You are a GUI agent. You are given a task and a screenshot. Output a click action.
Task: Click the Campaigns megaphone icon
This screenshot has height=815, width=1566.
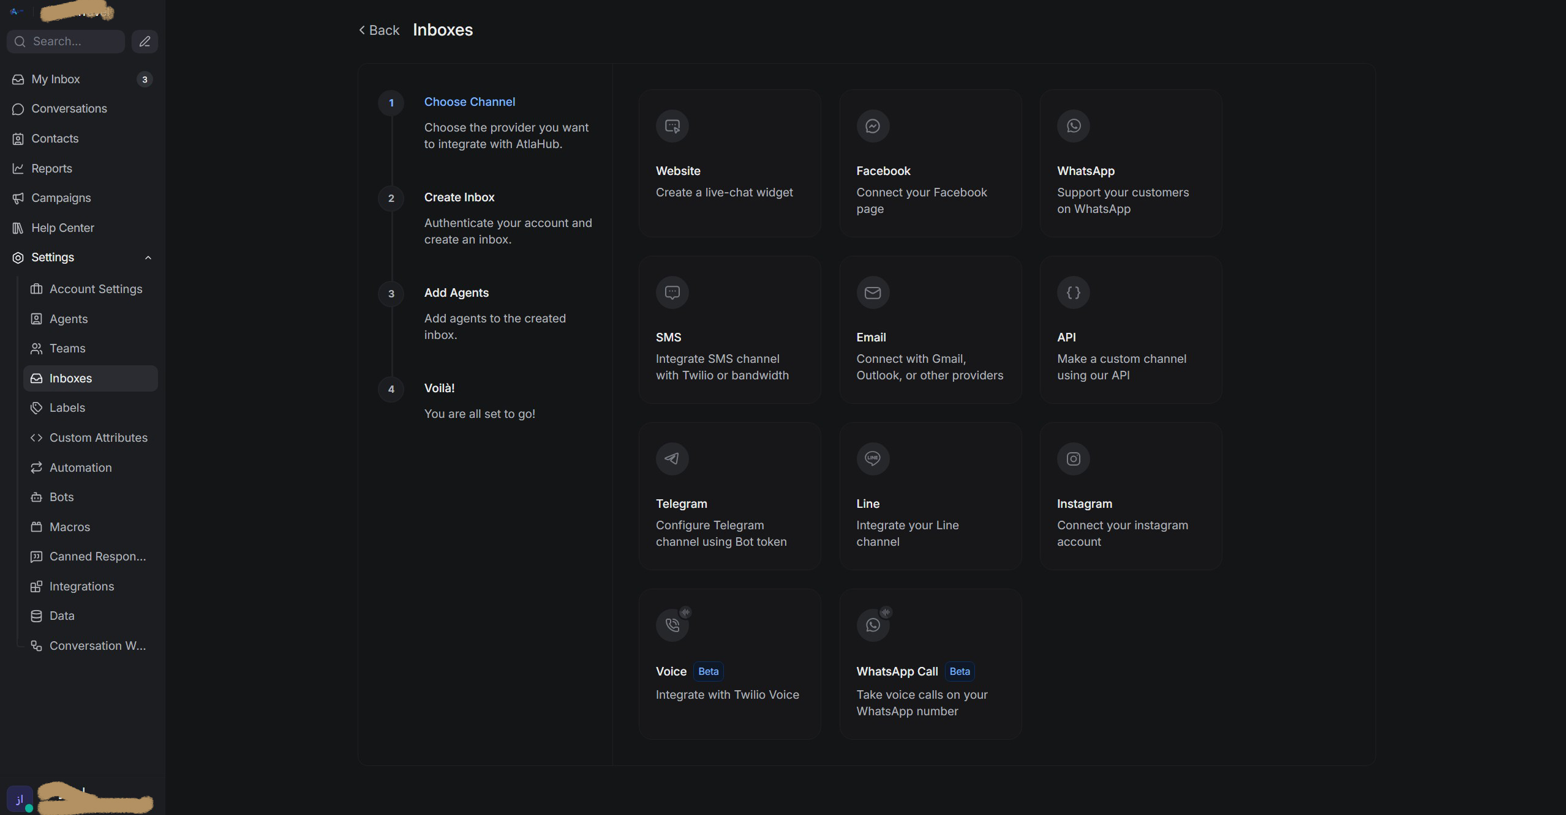click(18, 198)
